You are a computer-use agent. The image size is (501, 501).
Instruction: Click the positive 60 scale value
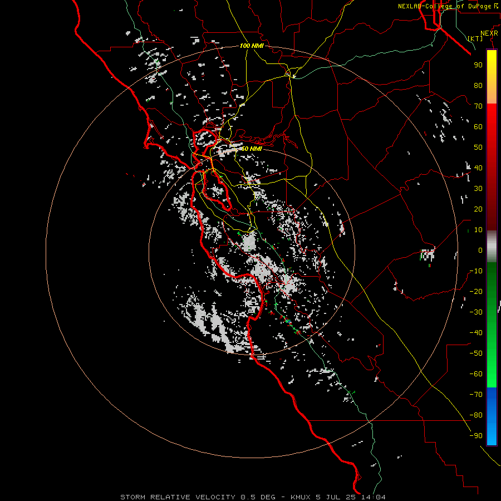pos(478,126)
